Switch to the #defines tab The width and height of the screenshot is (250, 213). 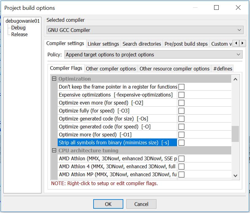pyautogui.click(x=223, y=69)
